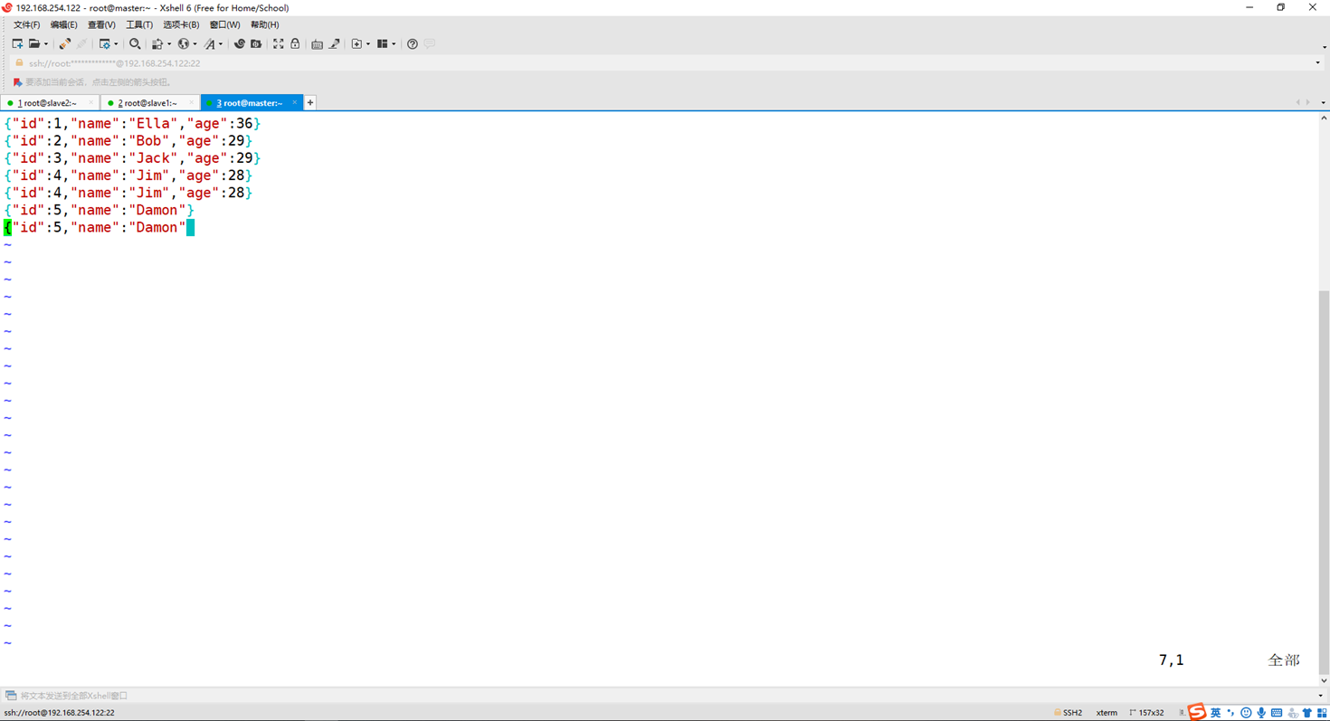The width and height of the screenshot is (1330, 721).
Task: Click the New session toolbar icon
Action: (x=17, y=43)
